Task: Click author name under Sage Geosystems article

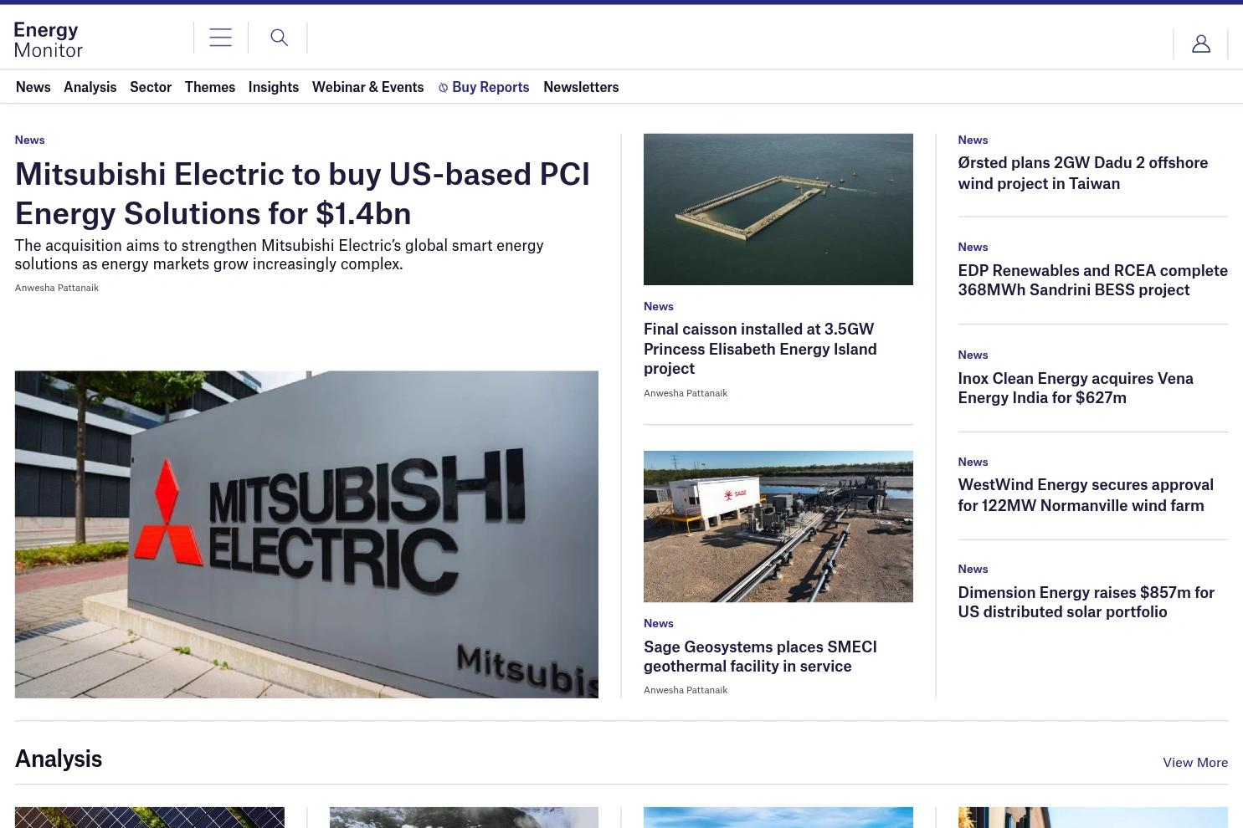Action: [x=686, y=690]
